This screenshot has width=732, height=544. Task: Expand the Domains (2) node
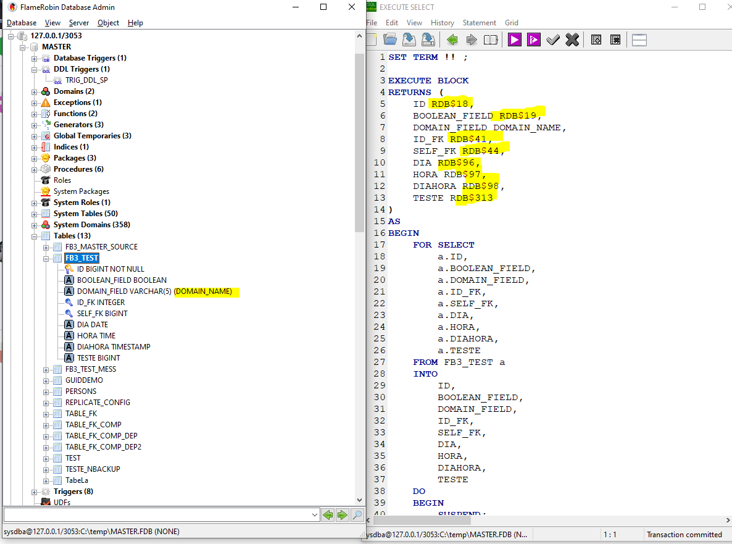pyautogui.click(x=34, y=92)
